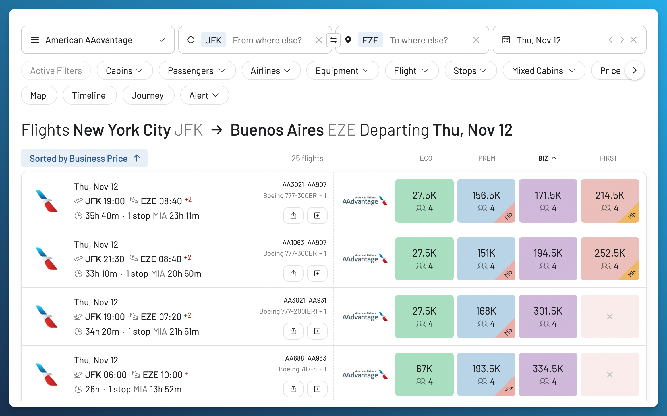This screenshot has height=416, width=667.
Task: Open the Stops filter dropdown
Action: (x=471, y=70)
